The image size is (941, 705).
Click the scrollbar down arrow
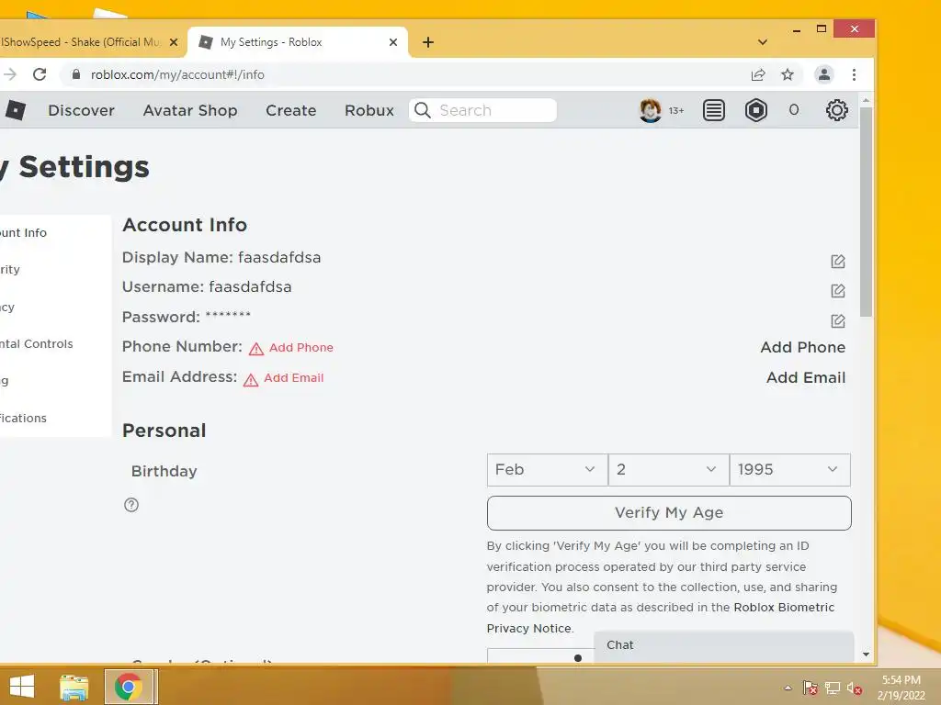(866, 654)
